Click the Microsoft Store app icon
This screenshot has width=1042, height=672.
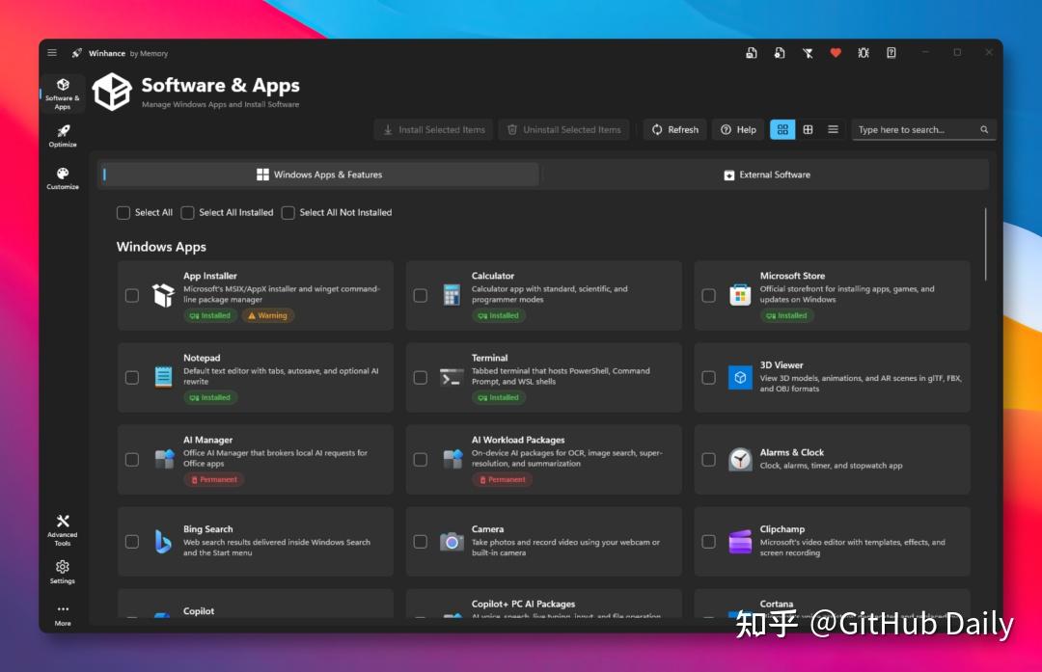[x=740, y=295]
